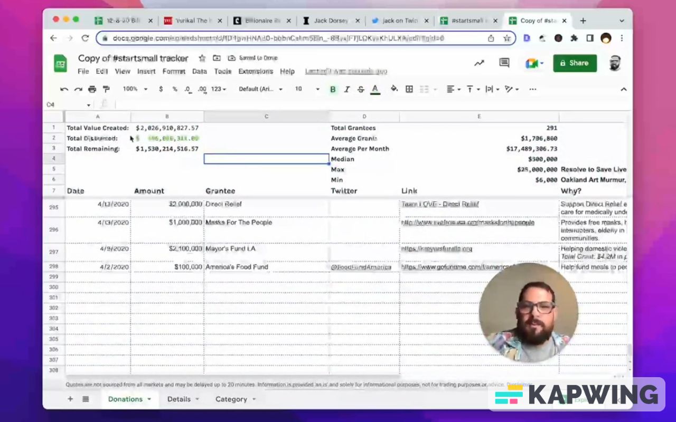Open the Format menu
The image size is (676, 422).
174,71
